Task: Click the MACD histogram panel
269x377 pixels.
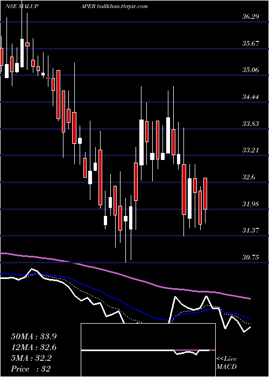Action: (x=148, y=350)
